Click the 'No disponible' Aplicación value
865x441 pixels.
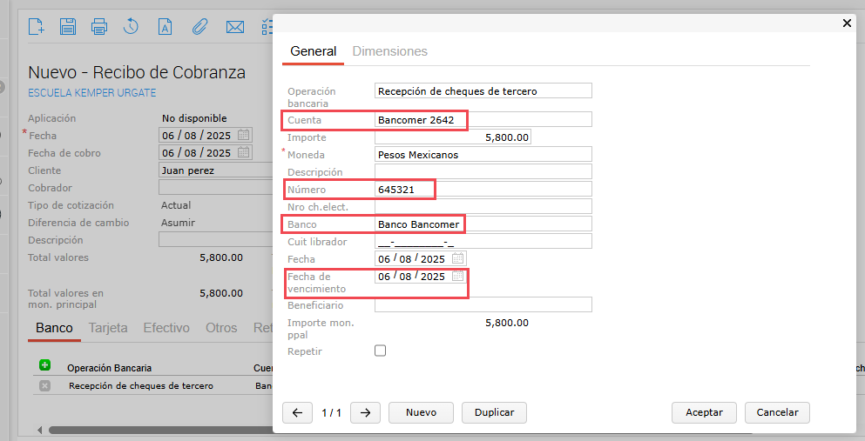click(194, 117)
